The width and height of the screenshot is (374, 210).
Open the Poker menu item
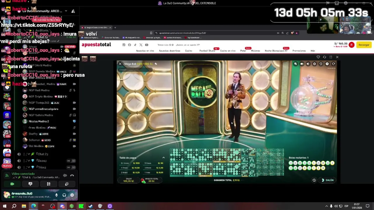coord(243,51)
